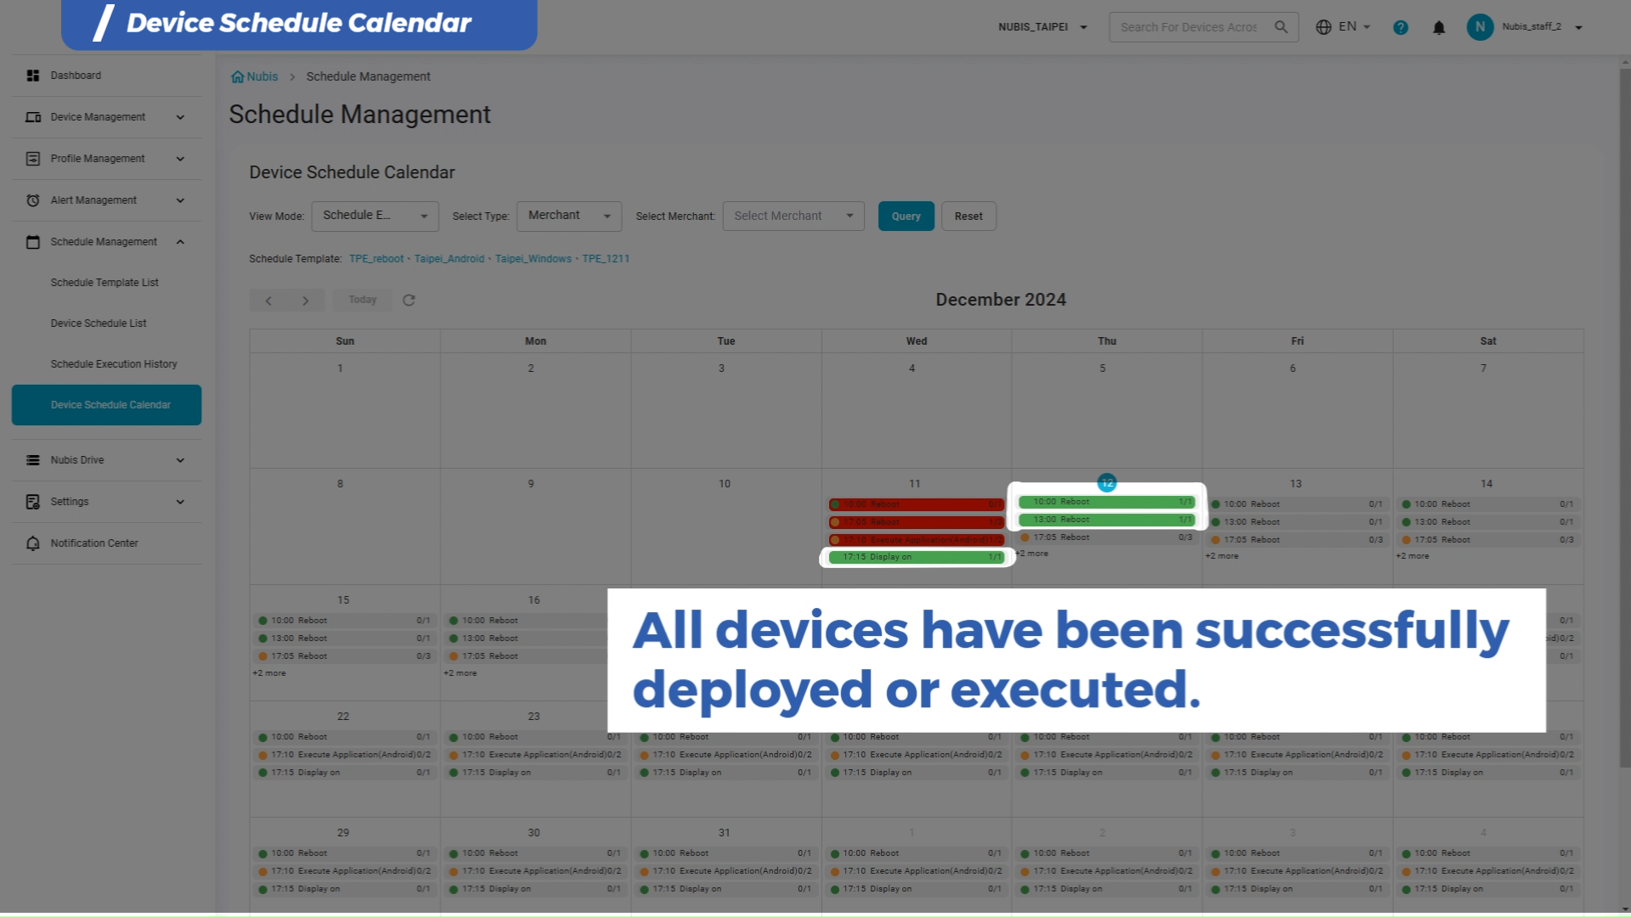Click the search magnifier icon
Image resolution: width=1631 pixels, height=917 pixels.
(1281, 27)
